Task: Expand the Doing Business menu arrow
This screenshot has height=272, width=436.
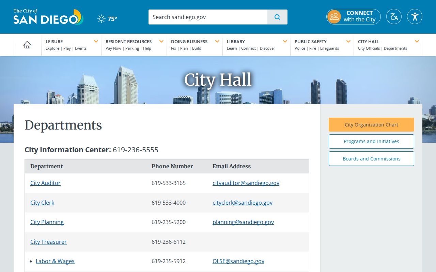Action: click(x=217, y=41)
